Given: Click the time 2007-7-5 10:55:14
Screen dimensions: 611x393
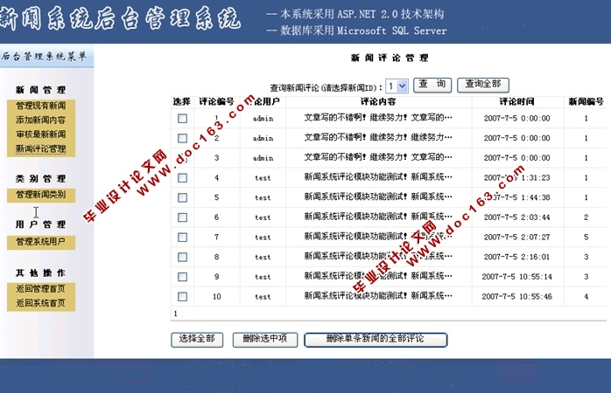Looking at the screenshot, I should coord(517,277).
